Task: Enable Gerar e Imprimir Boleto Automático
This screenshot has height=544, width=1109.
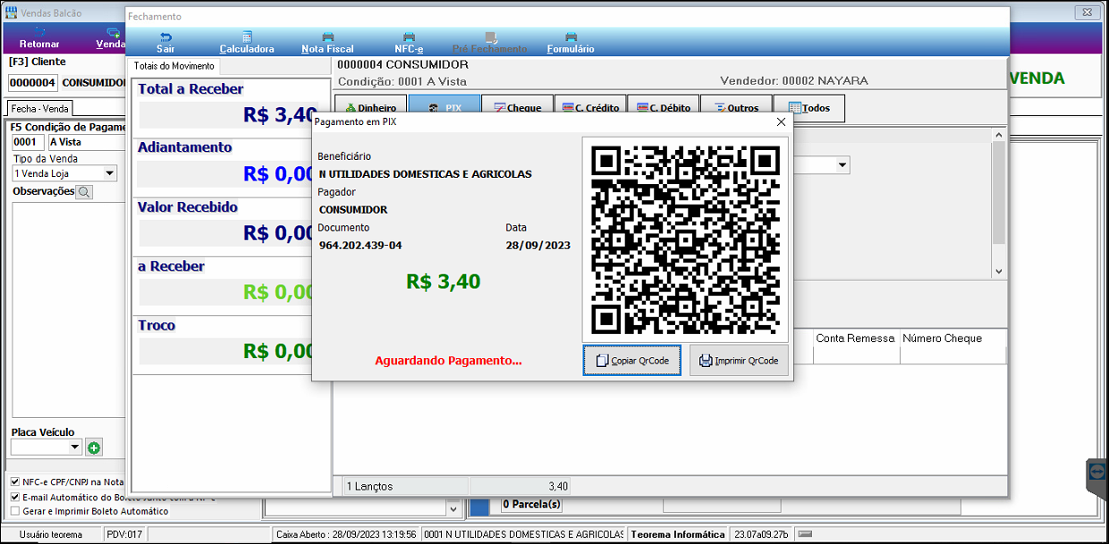Action: [14, 511]
